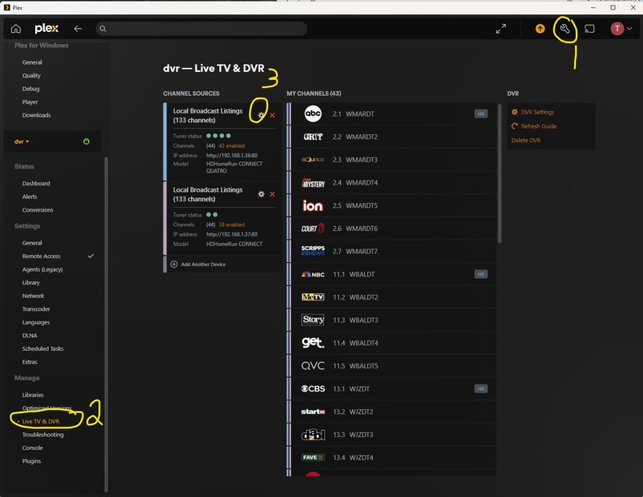This screenshot has height=497, width=643.
Task: Open the cast to device icon
Action: point(589,29)
